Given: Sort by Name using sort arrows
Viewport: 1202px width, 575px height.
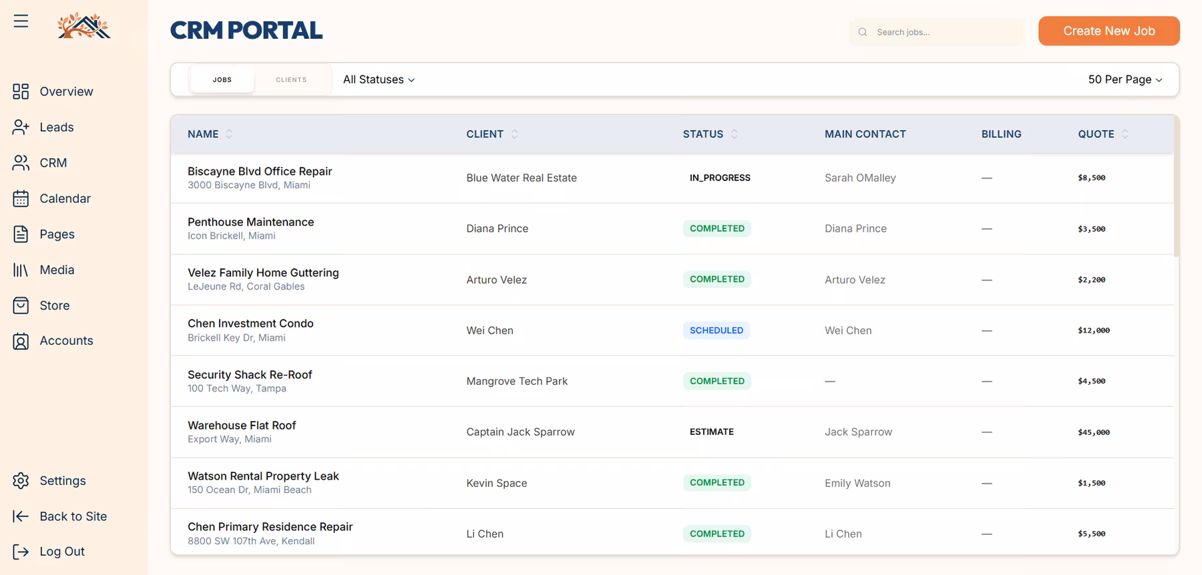Looking at the screenshot, I should (x=229, y=134).
